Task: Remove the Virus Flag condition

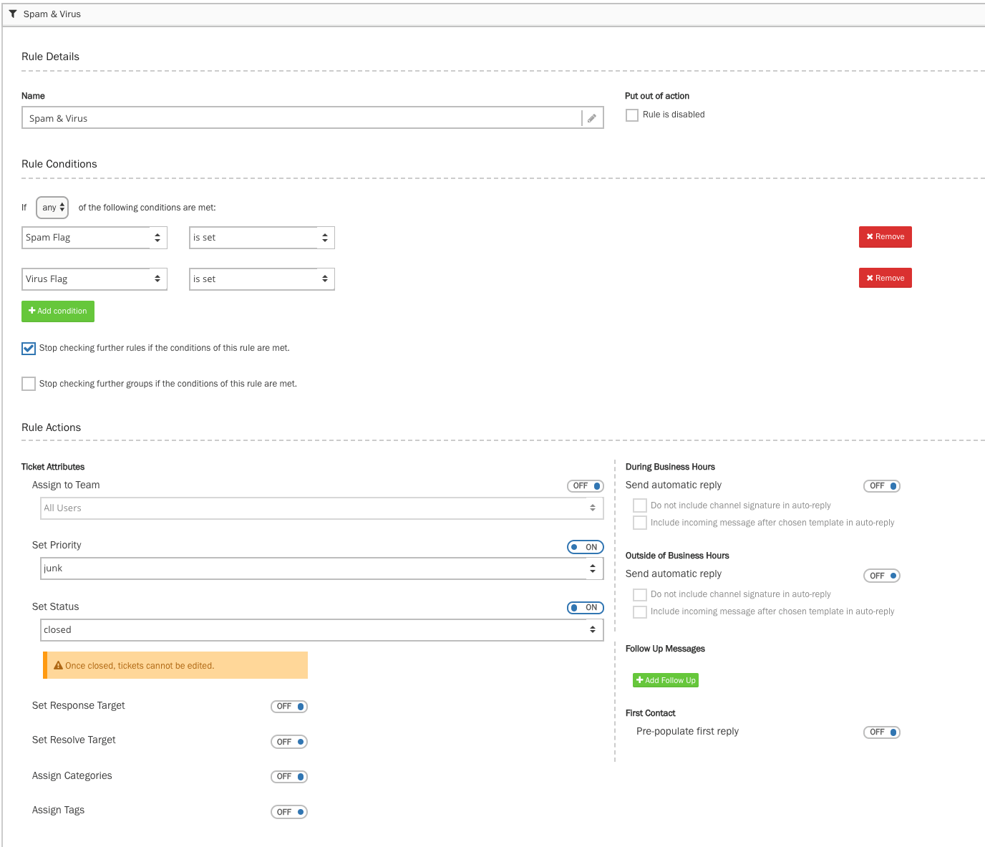Action: tap(885, 279)
